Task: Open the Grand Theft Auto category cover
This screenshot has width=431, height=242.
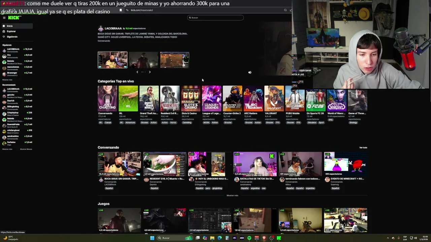Action: coord(149,98)
